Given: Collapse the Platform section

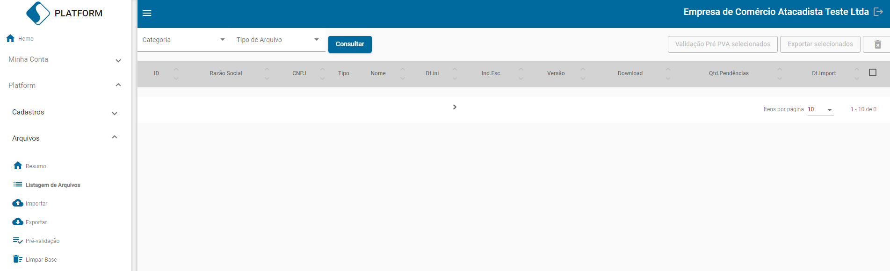Looking at the screenshot, I should tap(65, 86).
